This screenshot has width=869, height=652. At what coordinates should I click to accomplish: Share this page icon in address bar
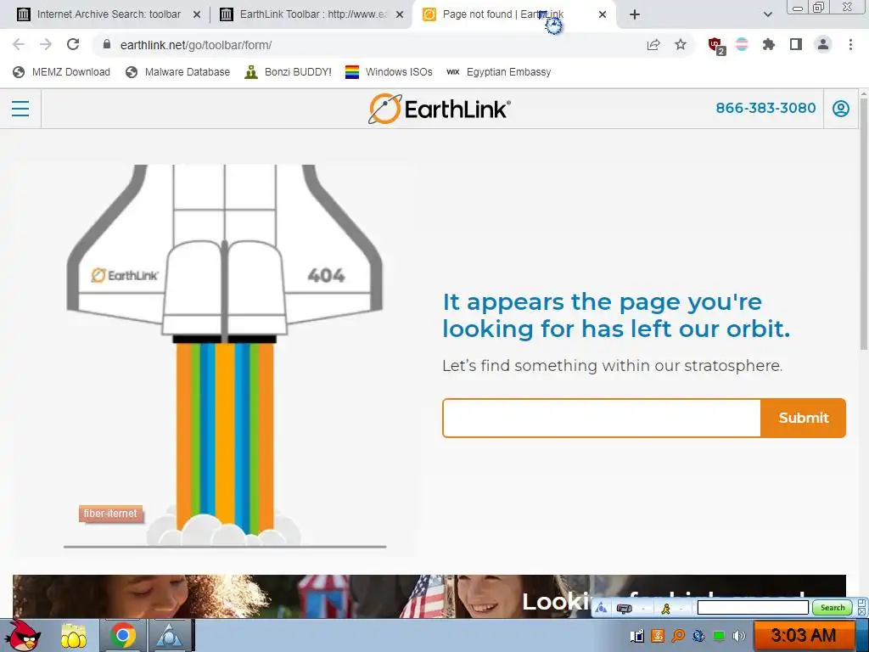(x=653, y=45)
